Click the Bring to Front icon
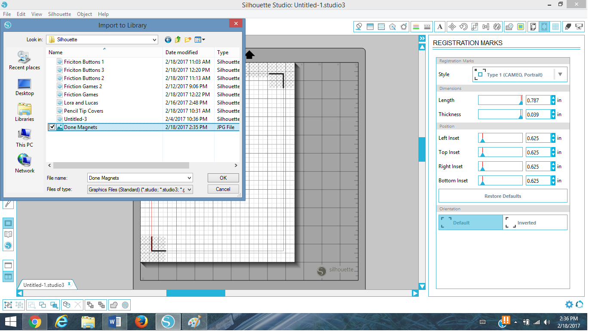 89,305
